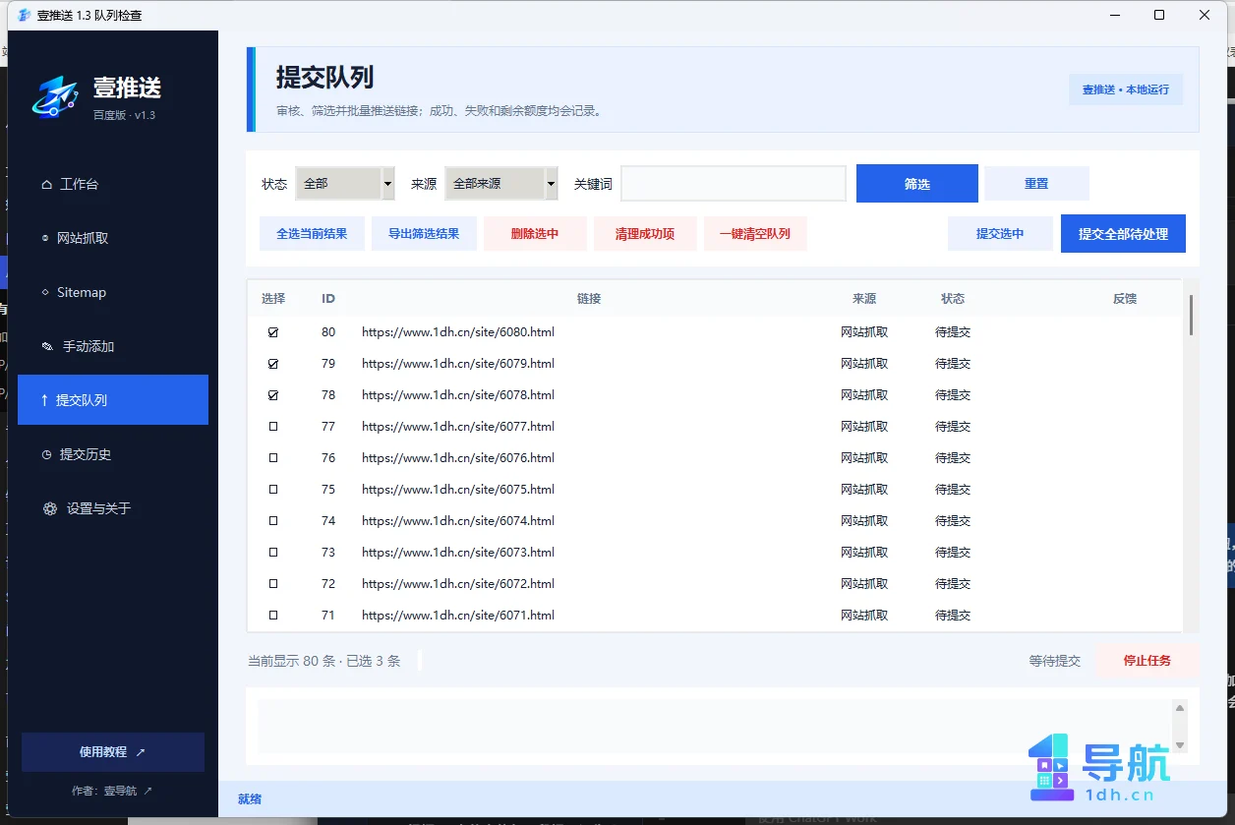Image resolution: width=1235 pixels, height=825 pixels.
Task: Check the checkbox for row ID 76
Action: coord(273,458)
